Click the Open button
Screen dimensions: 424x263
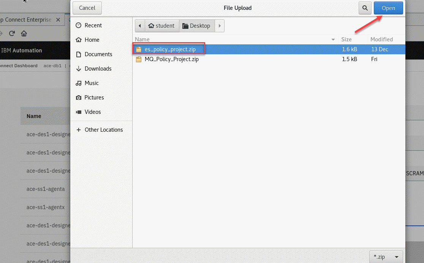click(388, 8)
